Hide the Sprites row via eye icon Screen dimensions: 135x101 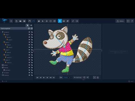(29, 65)
